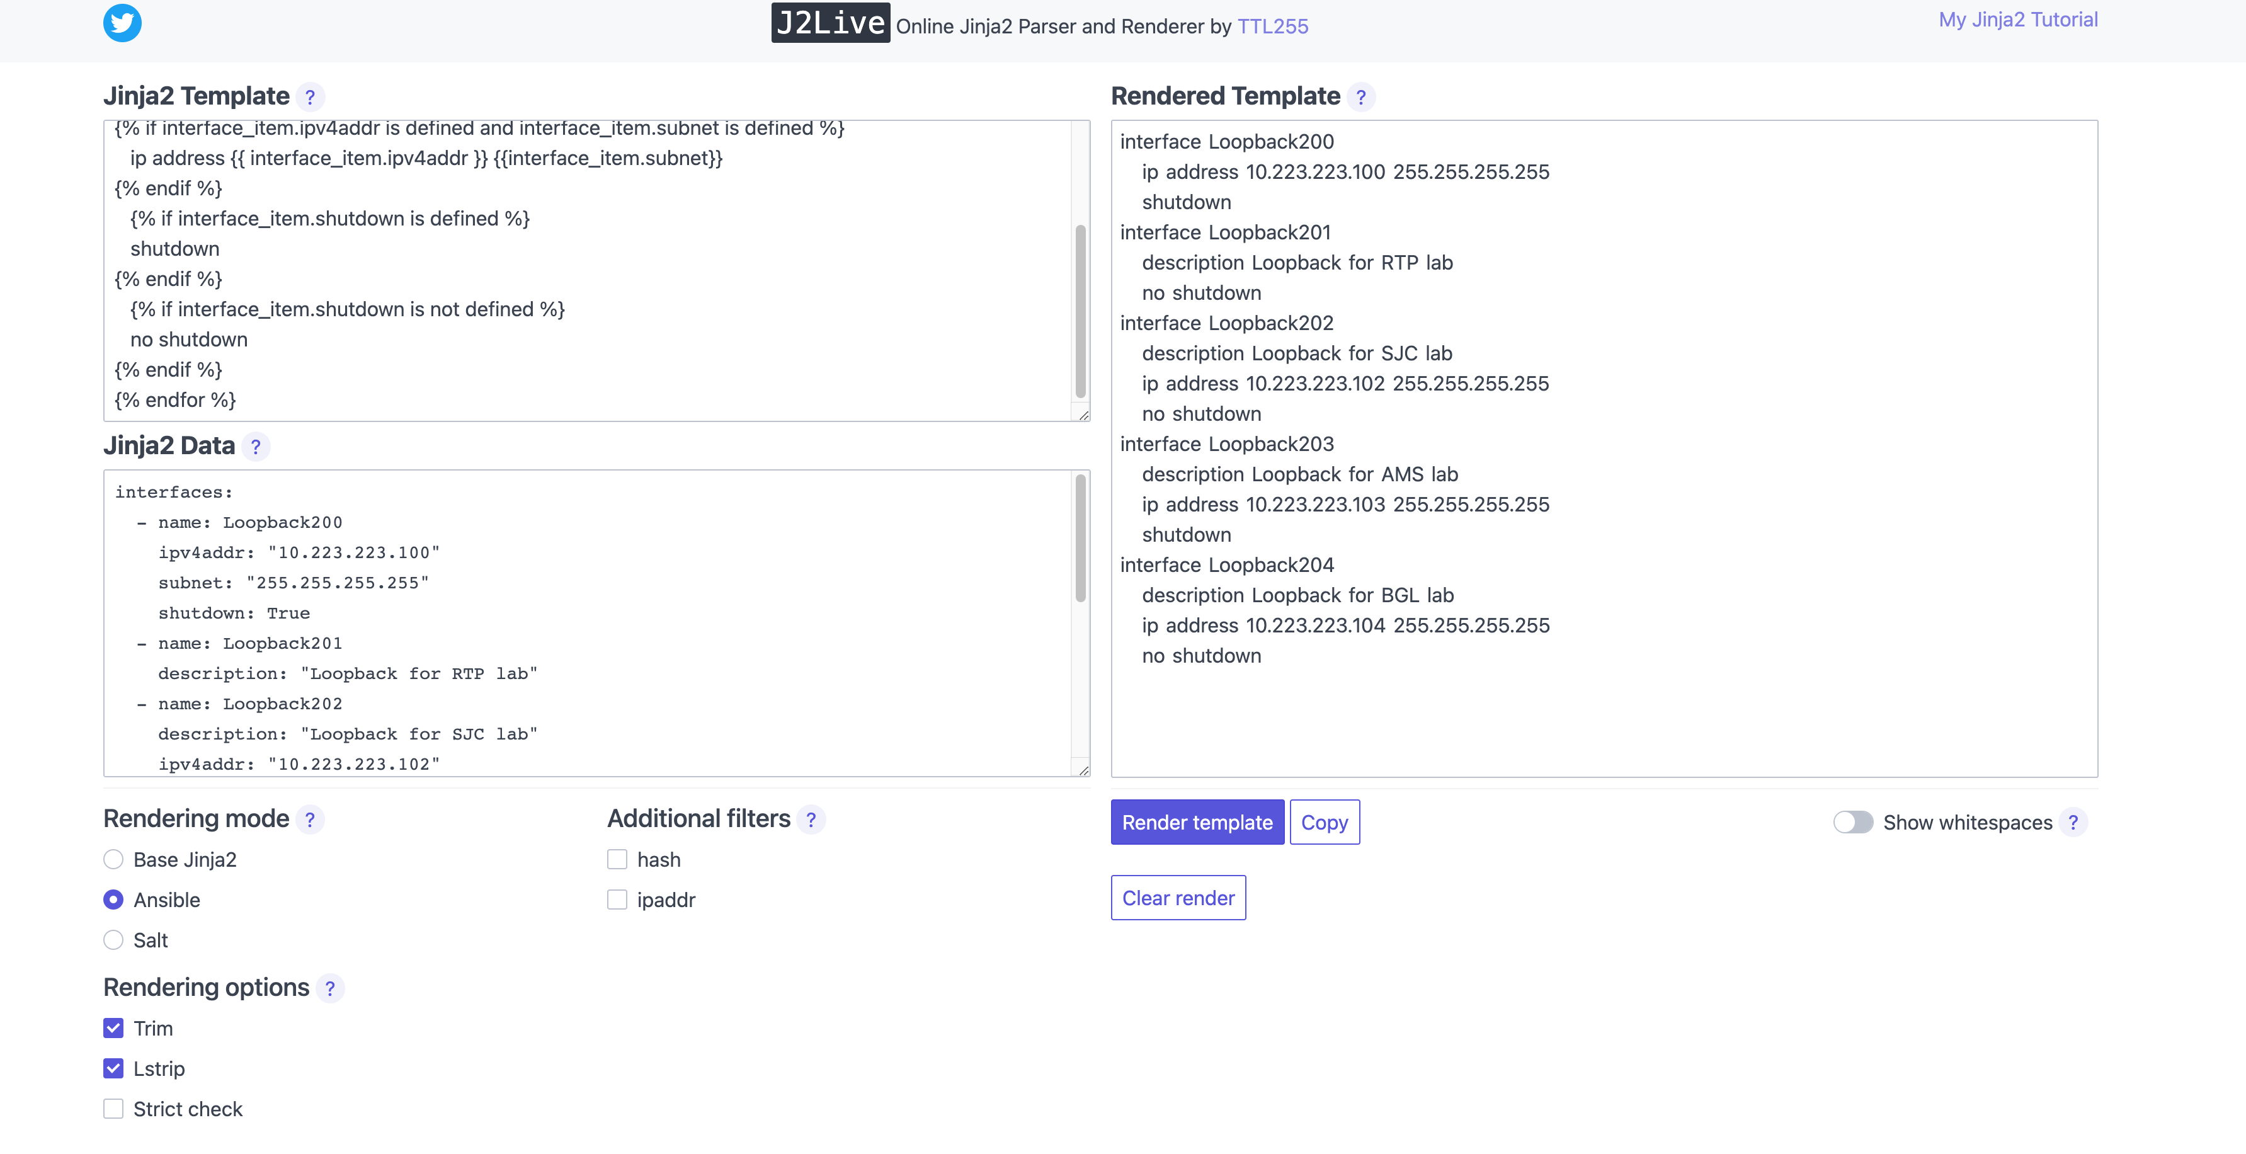
Task: Open the Twitter bird icon link
Action: 122,23
